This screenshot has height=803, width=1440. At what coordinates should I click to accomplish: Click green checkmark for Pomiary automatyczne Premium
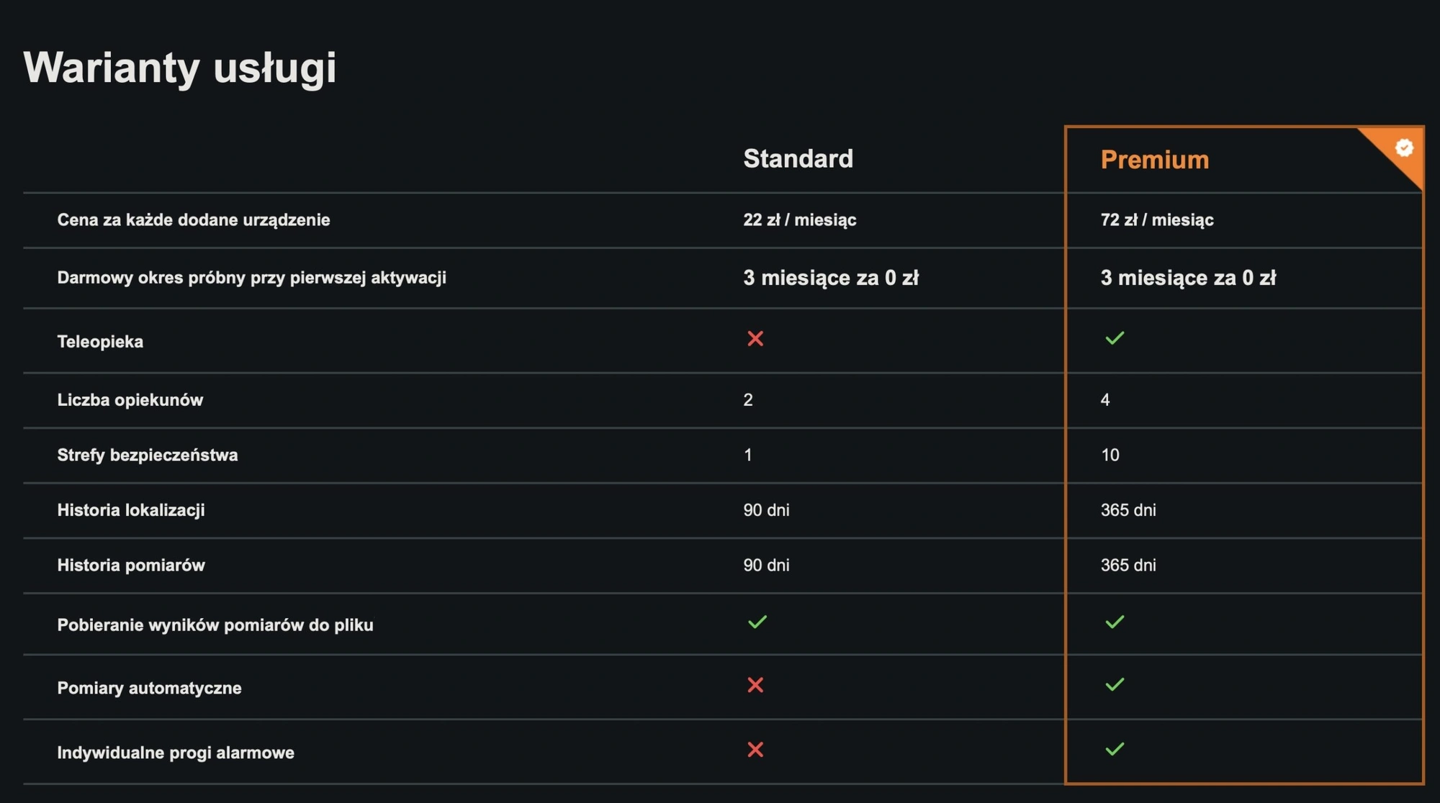pyautogui.click(x=1115, y=684)
